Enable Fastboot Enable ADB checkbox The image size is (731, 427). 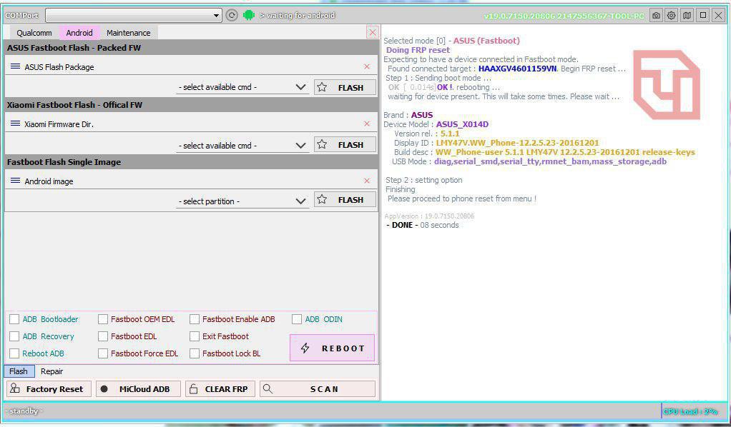pyautogui.click(x=195, y=319)
